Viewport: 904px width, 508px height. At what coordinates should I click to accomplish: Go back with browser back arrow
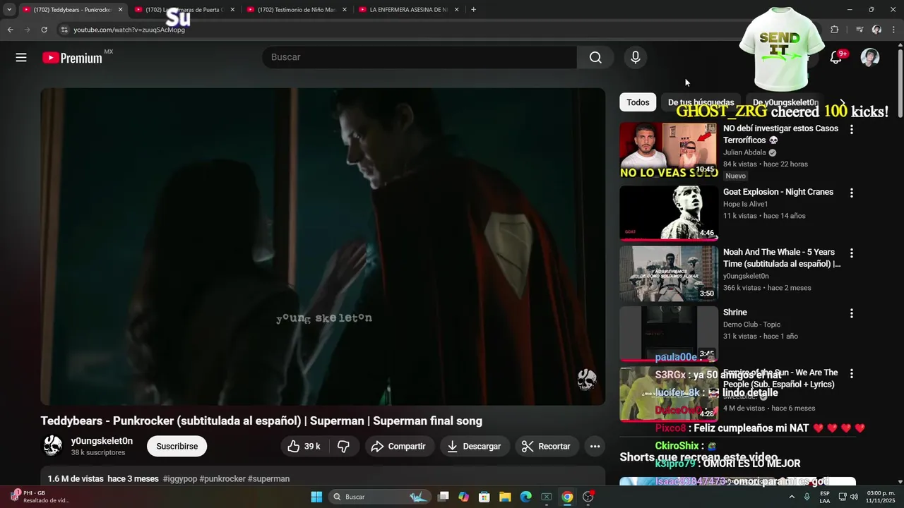pos(10,30)
